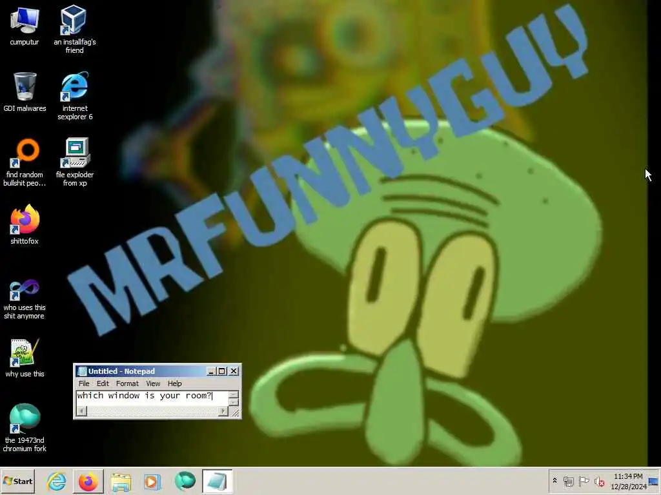Open Notepad's Help menu

coord(174,383)
